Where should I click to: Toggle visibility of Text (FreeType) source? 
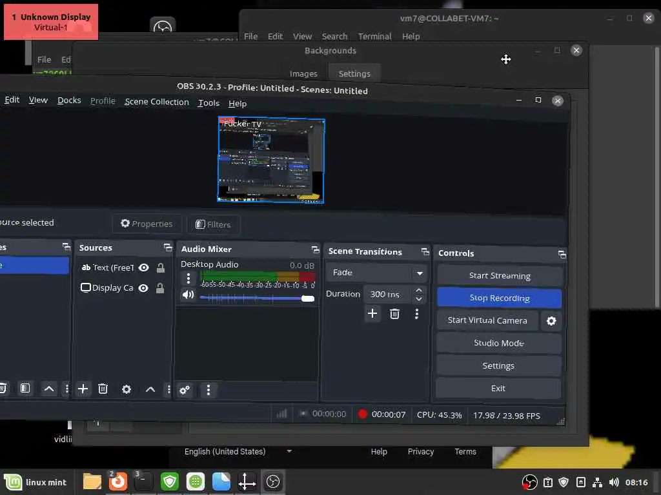point(144,267)
